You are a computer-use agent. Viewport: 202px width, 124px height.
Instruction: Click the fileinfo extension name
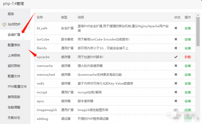(42, 48)
